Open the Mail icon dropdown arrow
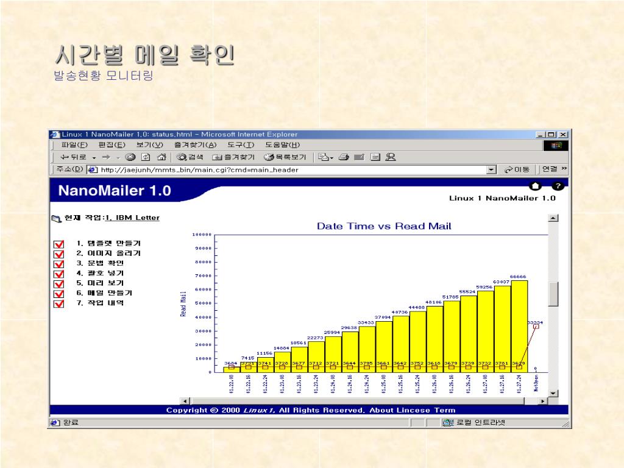The height and width of the screenshot is (468, 624). click(x=331, y=158)
